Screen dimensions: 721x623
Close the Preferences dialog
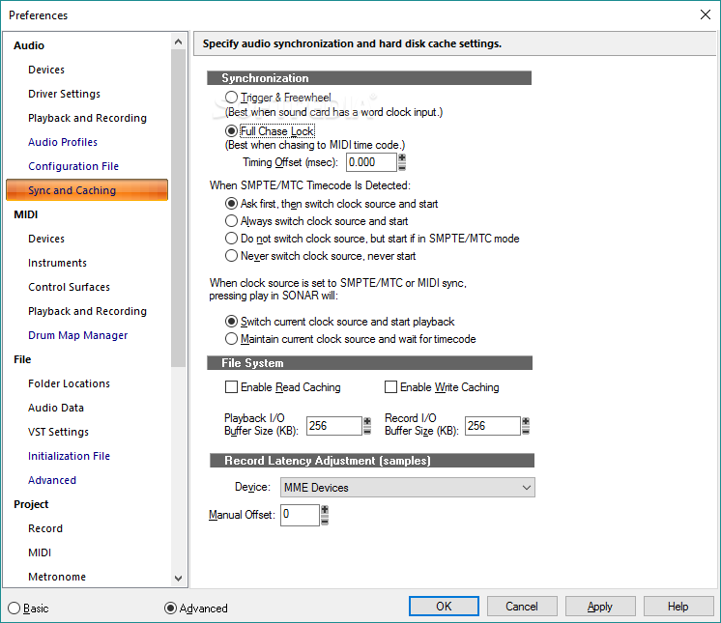point(706,14)
